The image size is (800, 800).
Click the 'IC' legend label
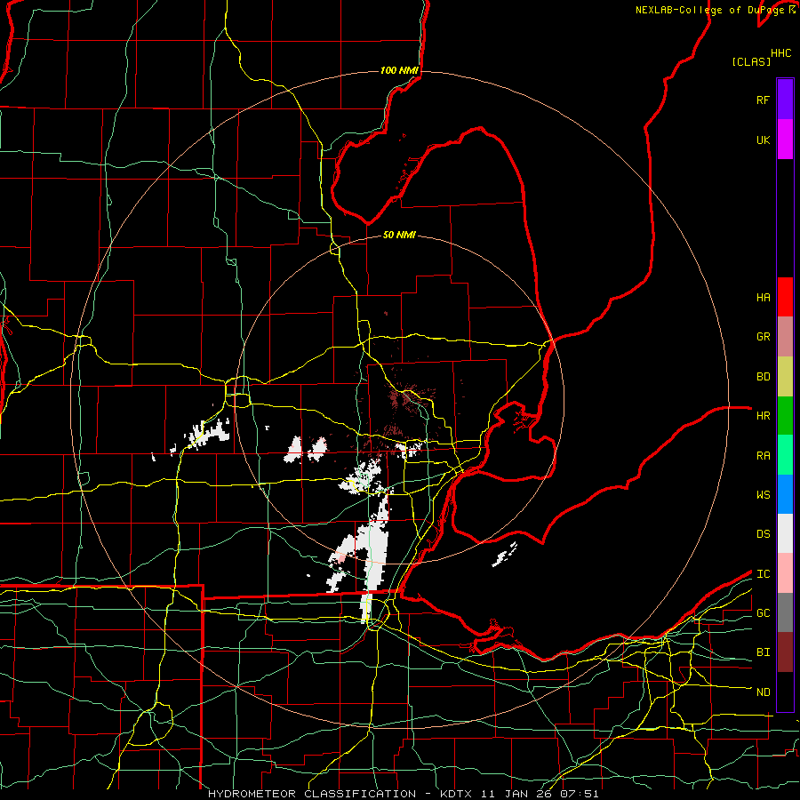point(763,574)
